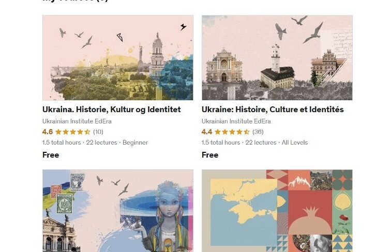The height and width of the screenshot is (252, 392).
Task: Select the Crimea map and pomegranate thumbnail
Action: pyautogui.click(x=277, y=211)
